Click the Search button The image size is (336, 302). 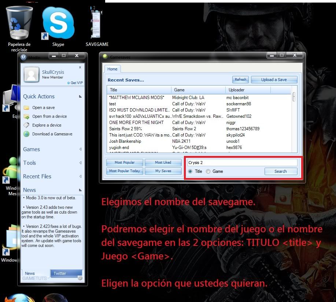point(281,171)
